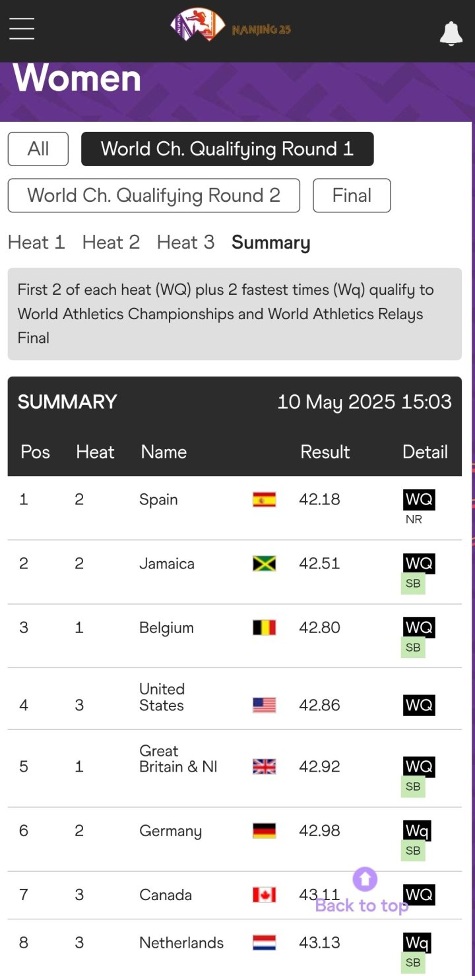The width and height of the screenshot is (475, 976).
Task: Show All rounds filter
Action: coord(38,149)
